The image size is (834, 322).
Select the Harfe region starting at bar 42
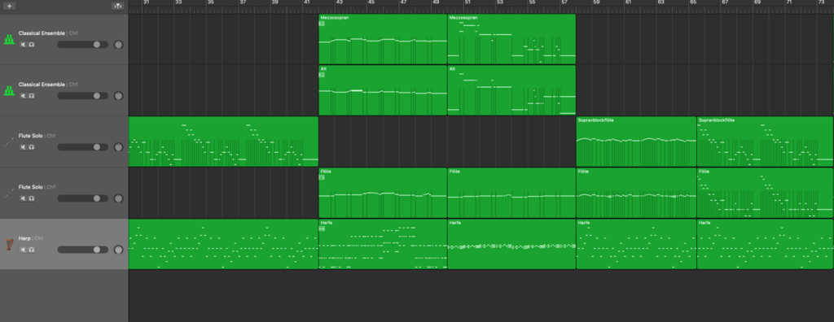(x=383, y=245)
